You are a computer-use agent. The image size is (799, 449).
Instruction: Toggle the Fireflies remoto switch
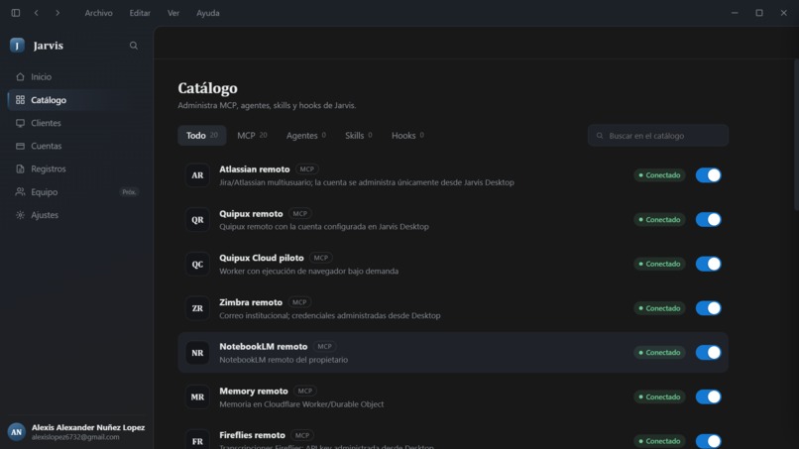point(709,441)
